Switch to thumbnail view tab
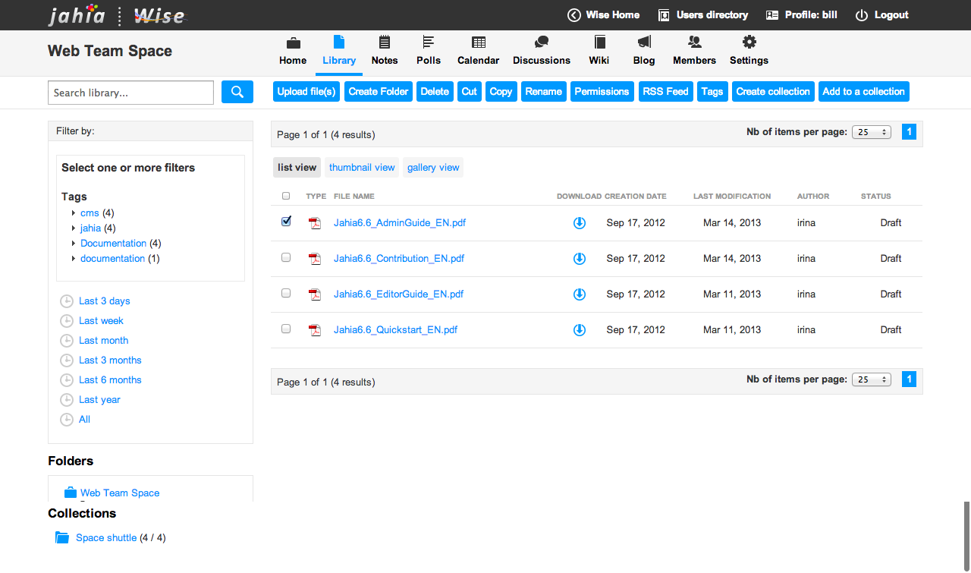971x573 pixels. click(x=362, y=168)
